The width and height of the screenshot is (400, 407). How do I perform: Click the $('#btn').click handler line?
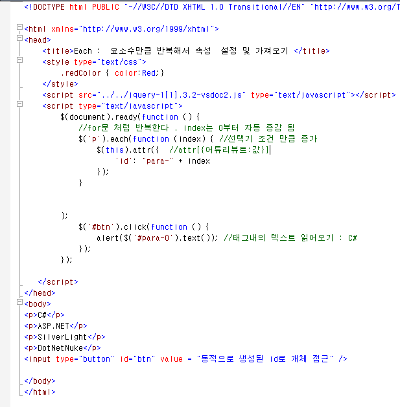pyautogui.click(x=143, y=227)
